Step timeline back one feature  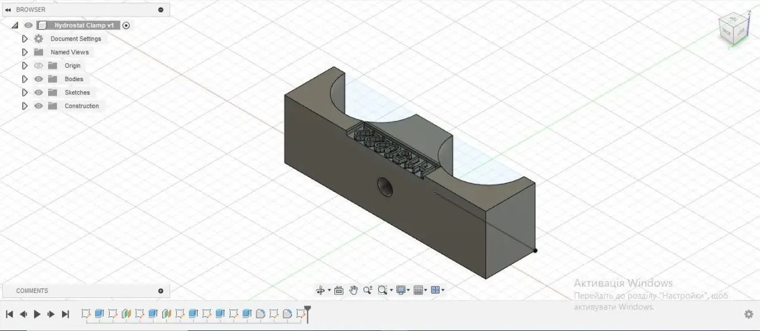click(23, 314)
